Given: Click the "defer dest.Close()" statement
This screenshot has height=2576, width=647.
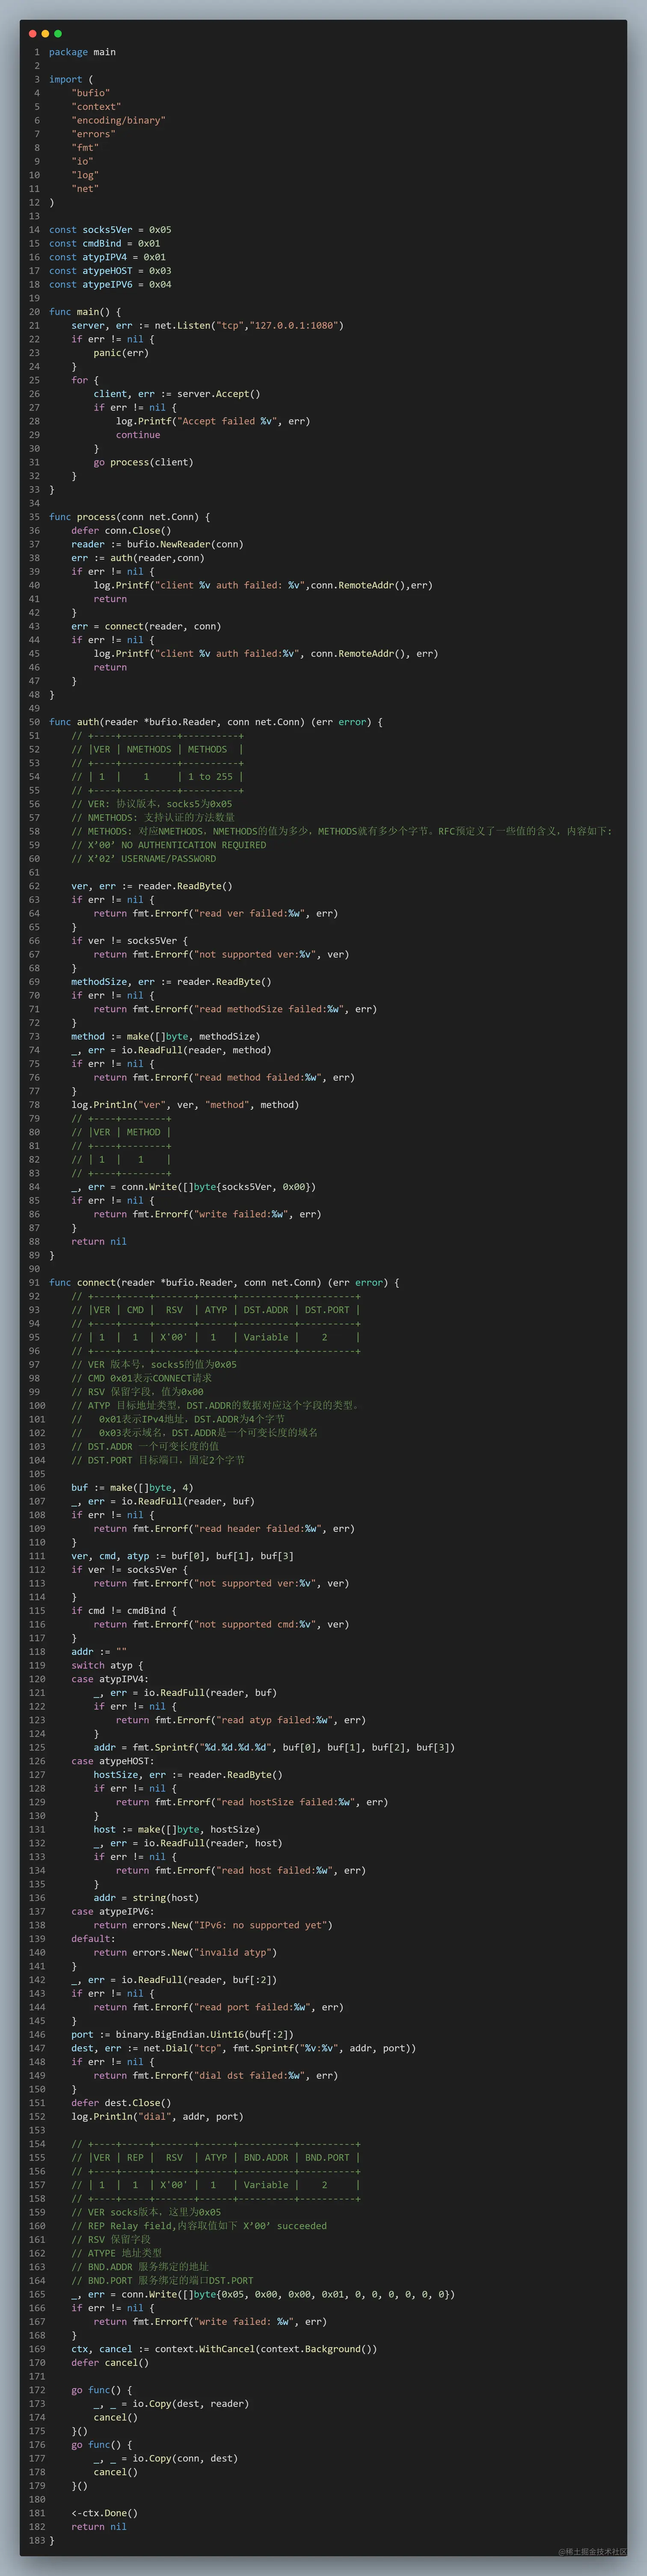Looking at the screenshot, I should [x=121, y=2102].
